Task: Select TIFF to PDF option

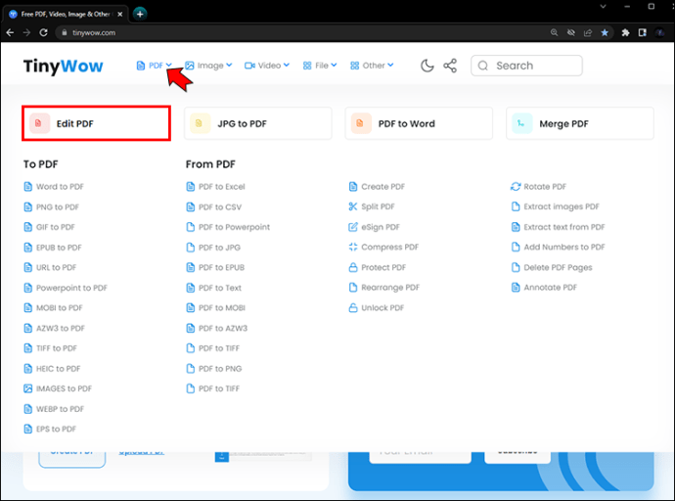Action: (x=57, y=348)
